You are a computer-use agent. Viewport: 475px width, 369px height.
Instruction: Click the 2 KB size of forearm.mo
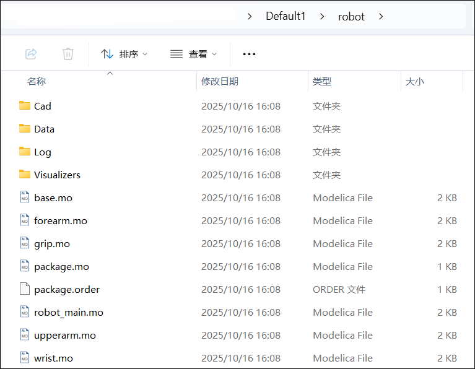pos(447,221)
